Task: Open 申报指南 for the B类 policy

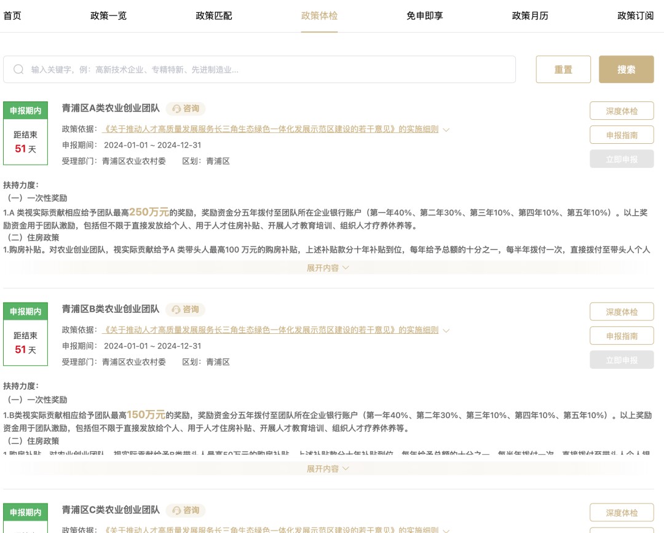Action: 622,336
